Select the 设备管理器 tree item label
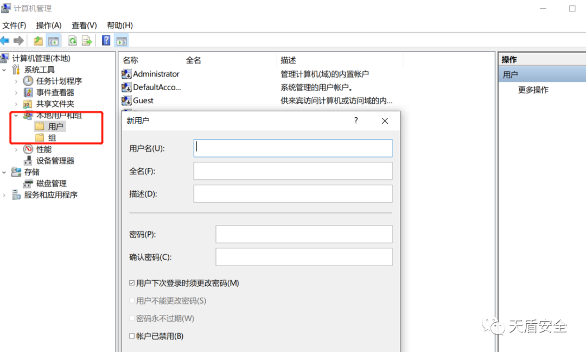This screenshot has width=586, height=352. [x=55, y=161]
